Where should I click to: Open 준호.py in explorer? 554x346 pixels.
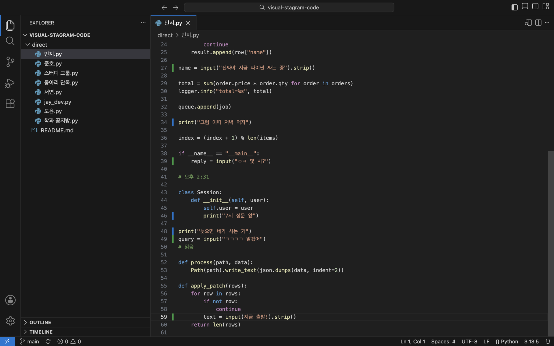(85, 63)
